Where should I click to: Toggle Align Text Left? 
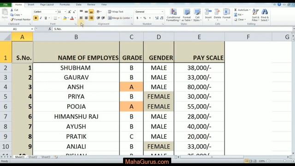click(x=81, y=18)
